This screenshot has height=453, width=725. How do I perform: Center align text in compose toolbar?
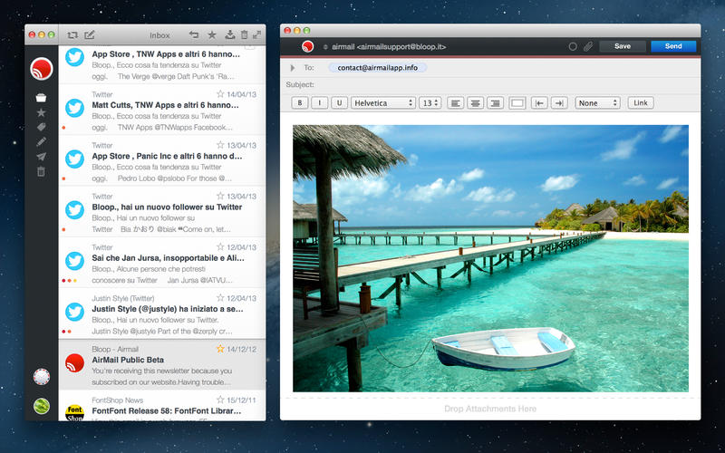475,103
